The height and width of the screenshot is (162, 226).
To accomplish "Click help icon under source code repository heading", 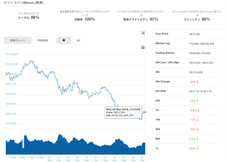I will click(x=141, y=15).
